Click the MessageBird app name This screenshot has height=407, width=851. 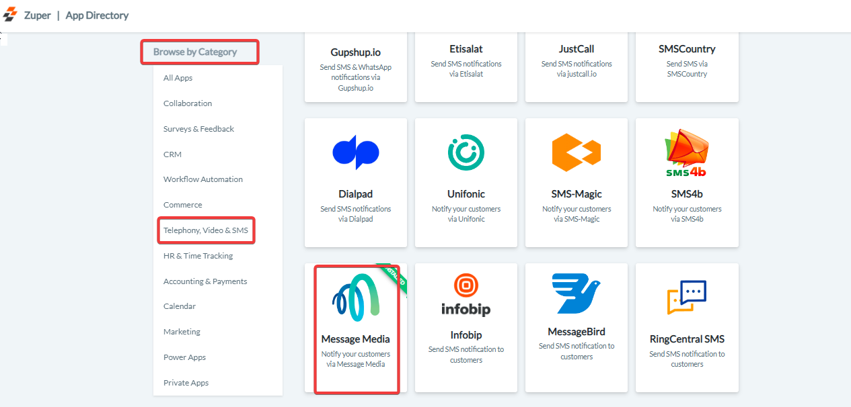(577, 332)
